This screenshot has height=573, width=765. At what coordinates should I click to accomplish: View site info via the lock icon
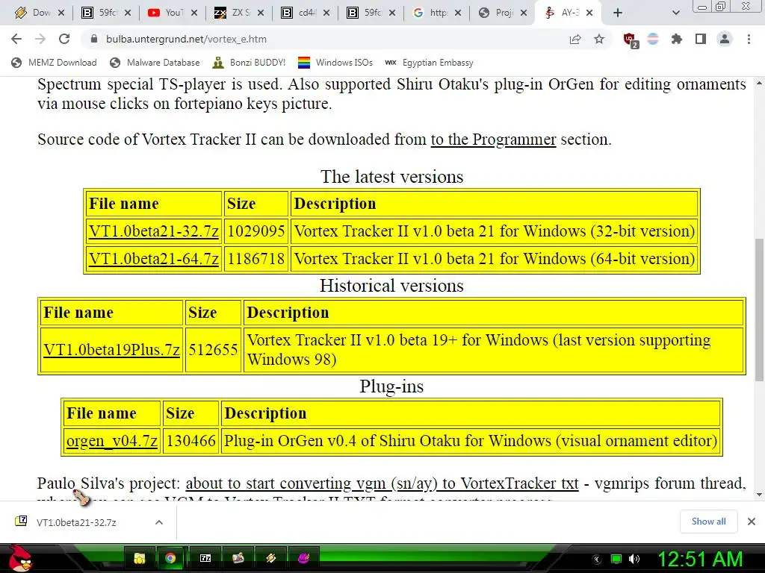94,39
